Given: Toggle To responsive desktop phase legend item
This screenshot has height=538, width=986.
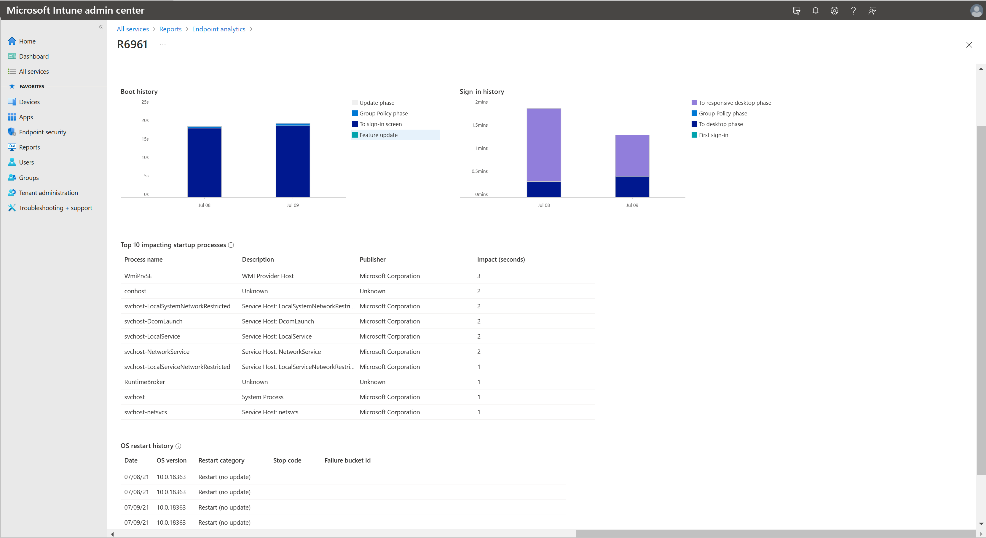Looking at the screenshot, I should tap(735, 103).
